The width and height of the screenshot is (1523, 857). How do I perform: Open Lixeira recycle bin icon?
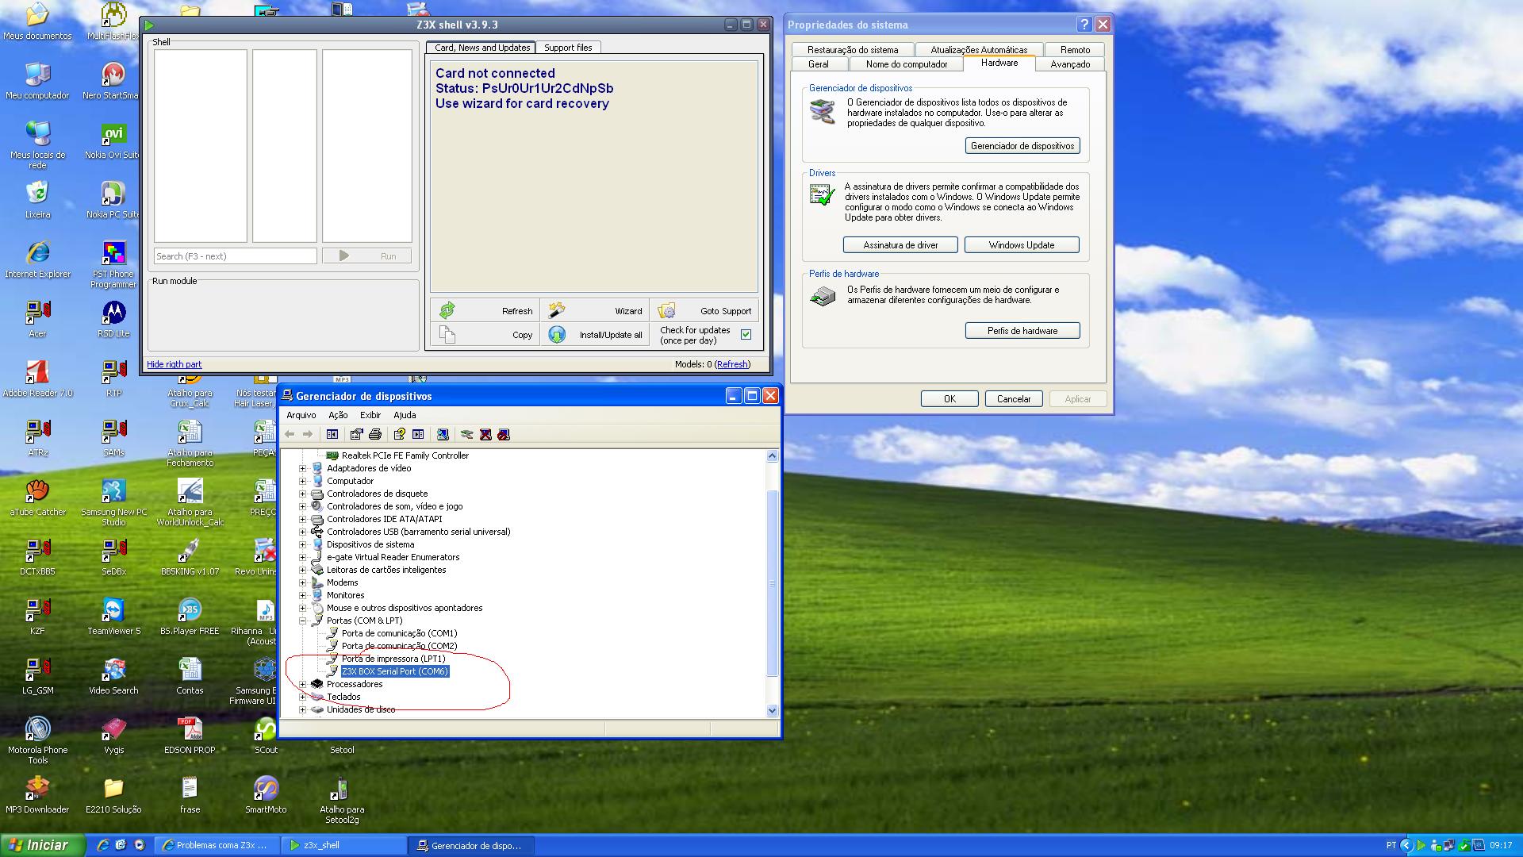(x=37, y=200)
